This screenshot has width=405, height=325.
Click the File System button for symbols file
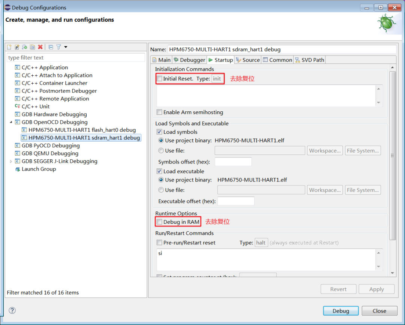tap(363, 150)
